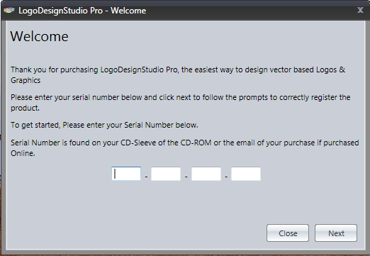370x256 pixels.
Task: Click the 'Please enter your serial number' sentence
Action: click(x=181, y=103)
